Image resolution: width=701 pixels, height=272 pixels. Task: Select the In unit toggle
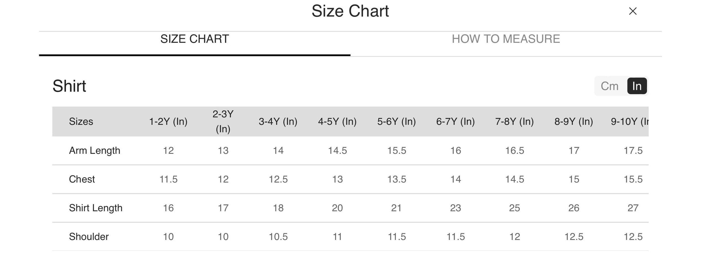click(637, 86)
